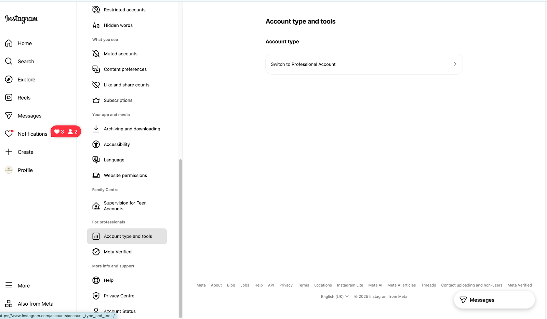
Task: Open the English (UK) language dropdown
Action: tap(335, 296)
